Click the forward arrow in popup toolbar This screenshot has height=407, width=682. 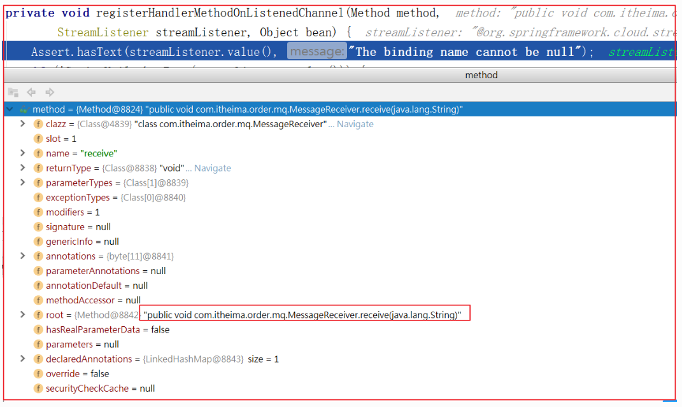[50, 92]
